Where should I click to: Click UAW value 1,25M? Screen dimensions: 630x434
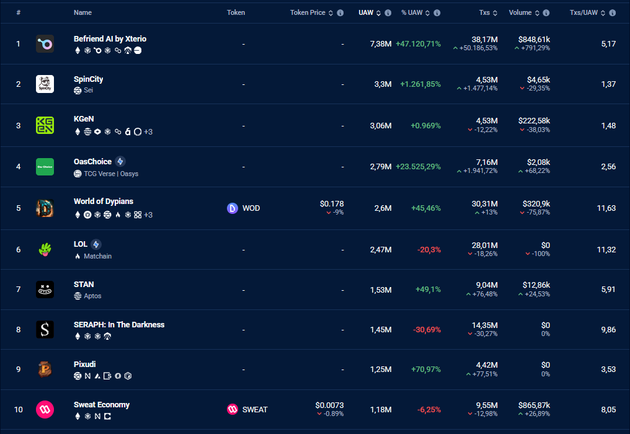pos(381,370)
